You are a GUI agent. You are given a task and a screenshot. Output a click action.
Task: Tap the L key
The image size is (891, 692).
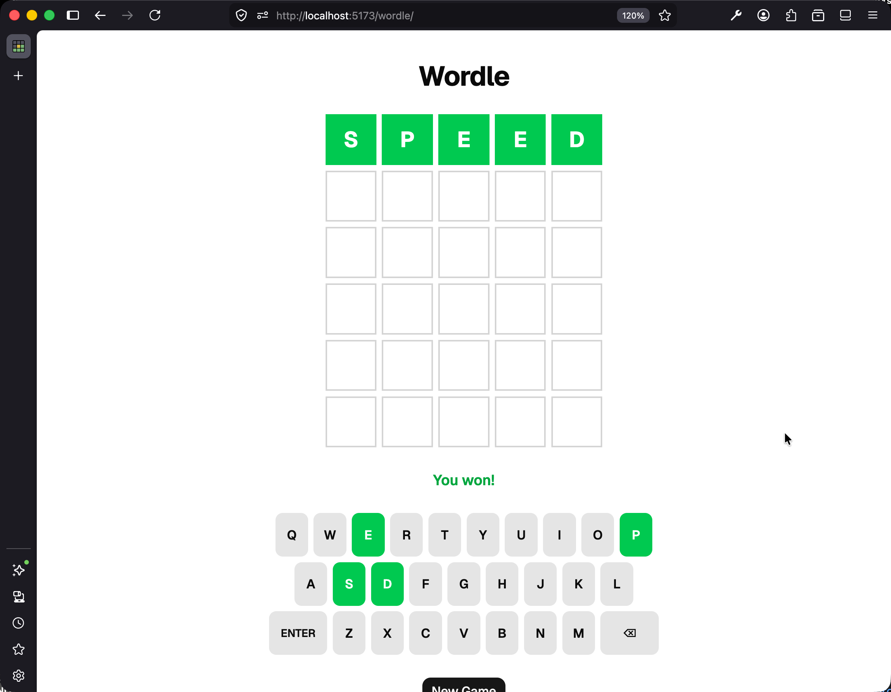click(617, 584)
